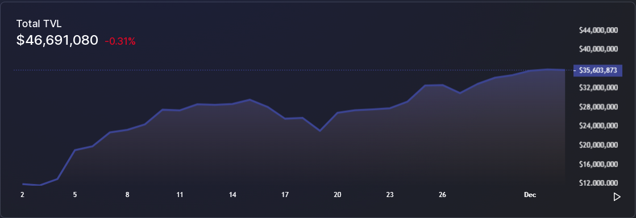Select the date 17 on the time axis

point(285,195)
